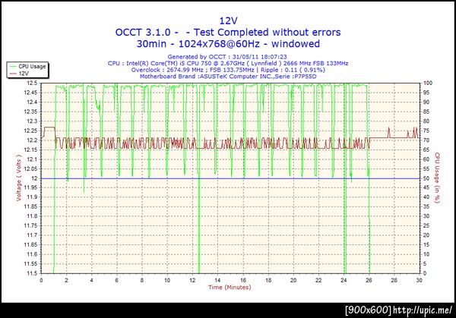Click the 'Generated by OCCT : 31/05/11 18:07:23' line

pos(226,57)
